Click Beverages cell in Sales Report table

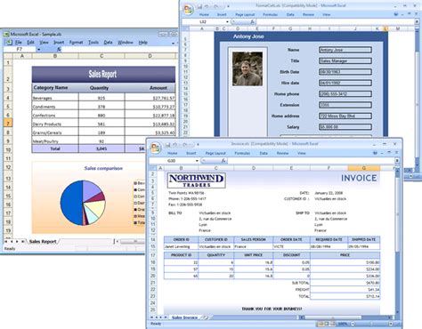(55, 98)
